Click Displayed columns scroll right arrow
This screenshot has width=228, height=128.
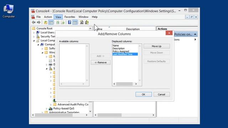tap(136, 84)
